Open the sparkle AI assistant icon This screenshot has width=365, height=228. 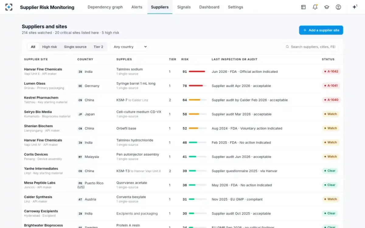pos(355,7)
